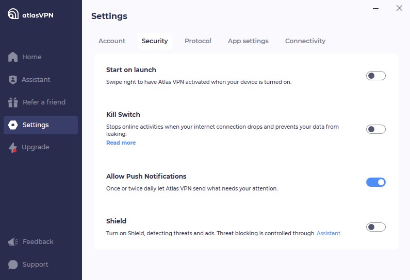Open the Feedback sidebar label
The height and width of the screenshot is (280, 410).
pyautogui.click(x=38, y=241)
